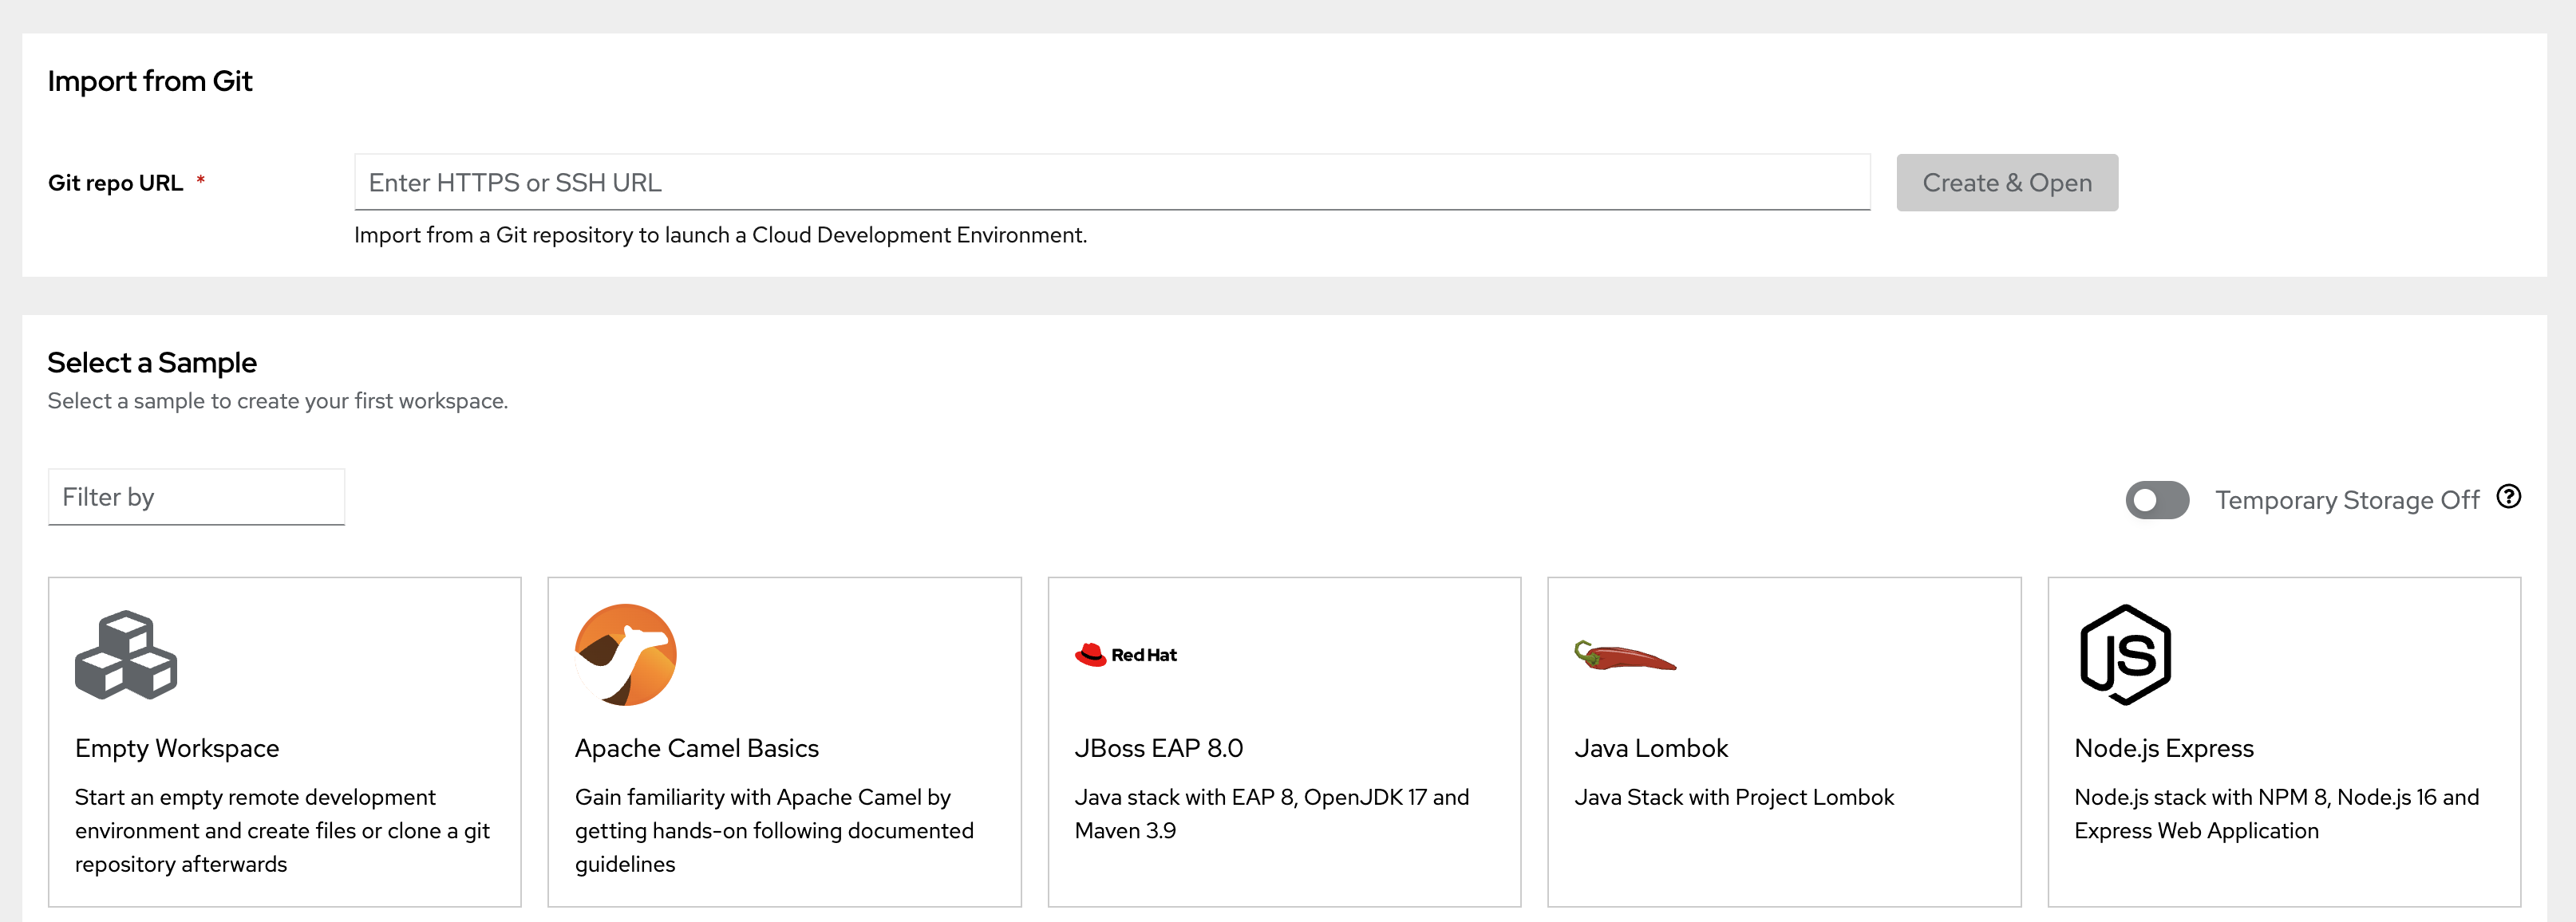
Task: Click the Lombok chili pepper icon
Action: 1625,656
